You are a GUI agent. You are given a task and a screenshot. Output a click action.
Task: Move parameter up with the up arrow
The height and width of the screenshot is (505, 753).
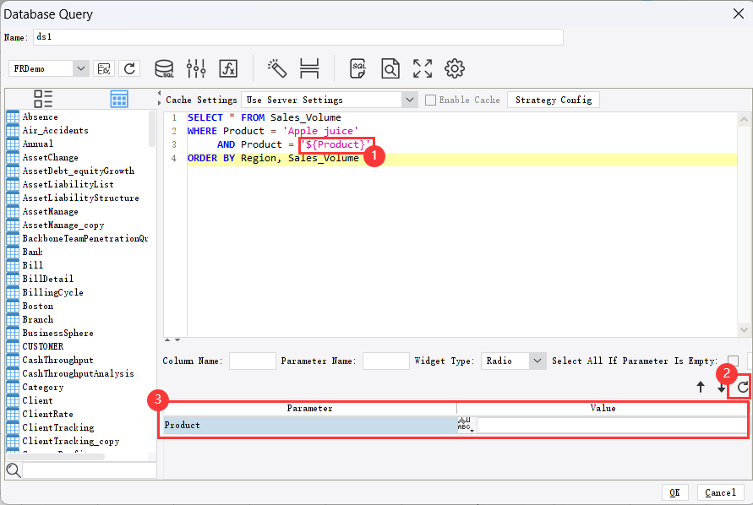coord(701,387)
